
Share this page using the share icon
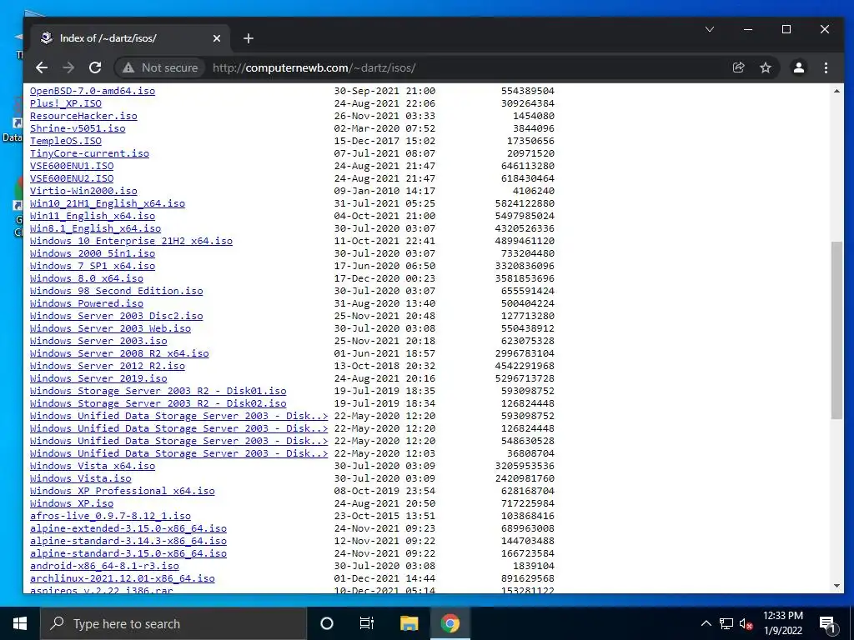[739, 67]
